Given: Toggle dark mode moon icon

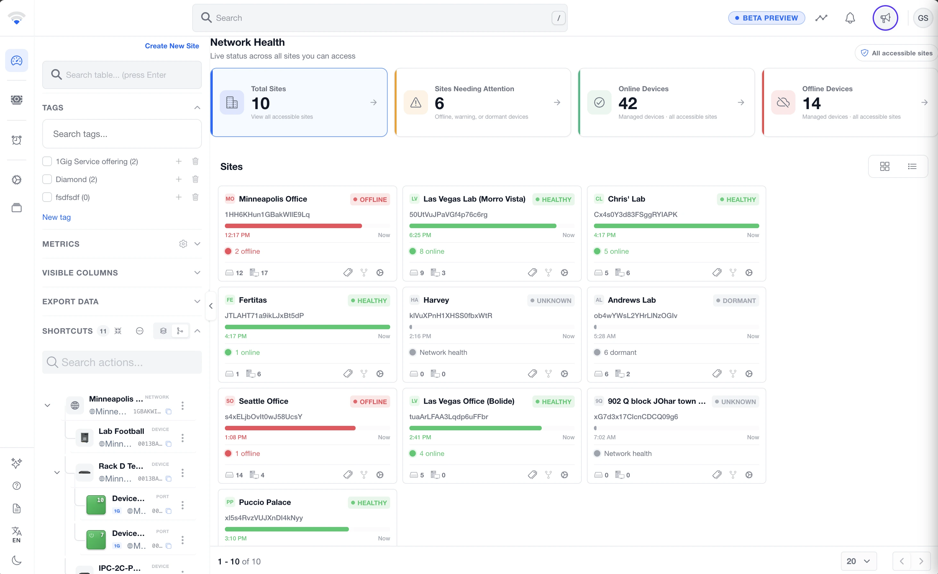Looking at the screenshot, I should point(16,560).
